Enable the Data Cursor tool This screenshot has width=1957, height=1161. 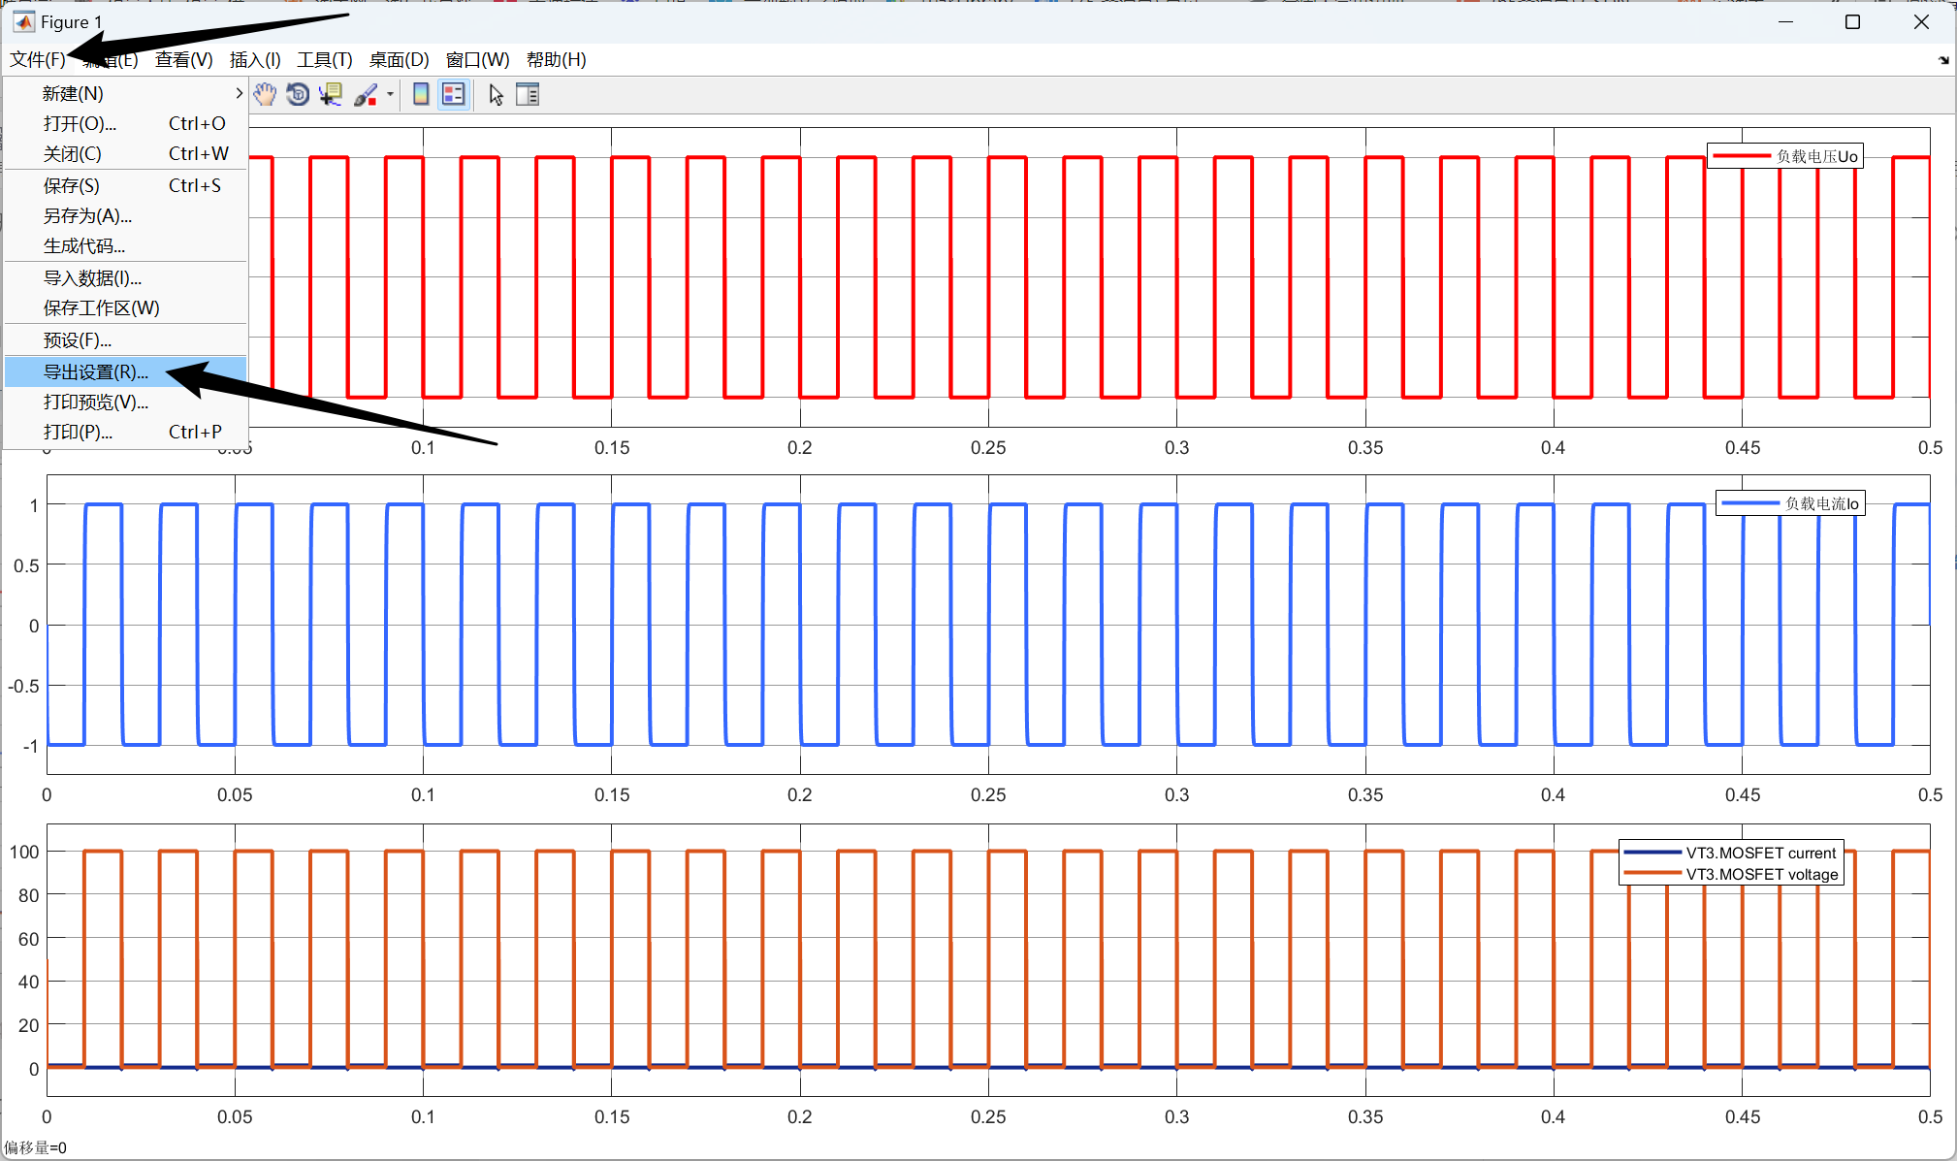(x=331, y=94)
